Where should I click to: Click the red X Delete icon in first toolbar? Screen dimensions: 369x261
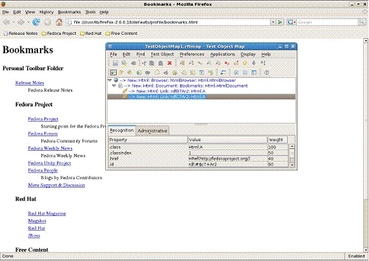click(x=170, y=63)
